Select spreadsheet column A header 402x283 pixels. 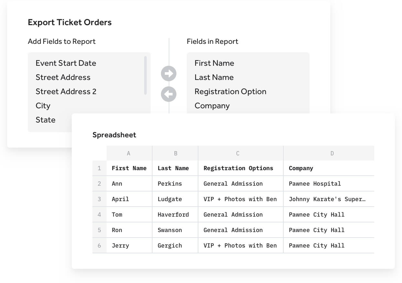129,153
